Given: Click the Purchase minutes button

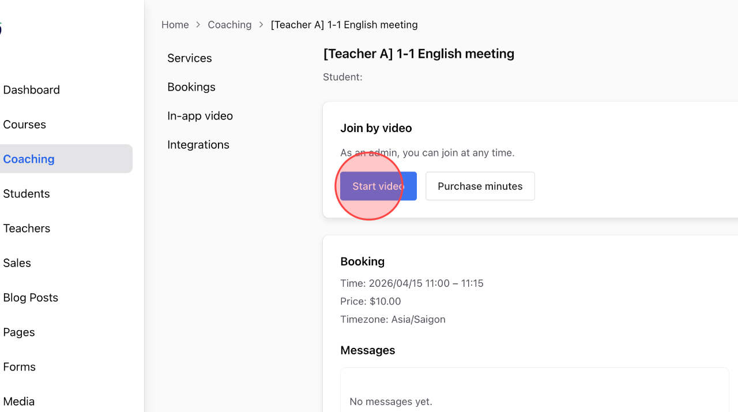Looking at the screenshot, I should click(480, 186).
